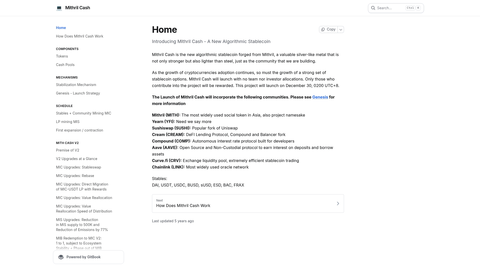Click the GitBook logo in the footer

61,257
